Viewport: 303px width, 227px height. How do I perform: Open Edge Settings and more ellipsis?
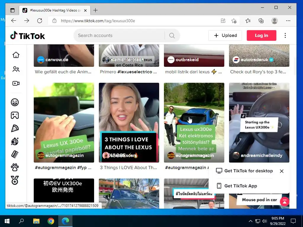pos(288,21)
